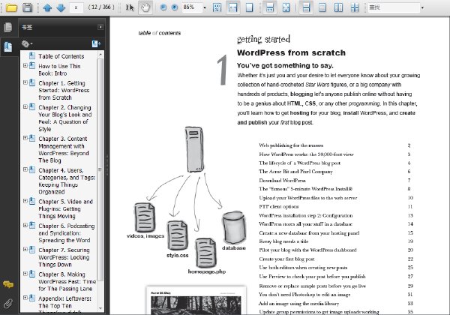Activate the Hand pan tool
The height and width of the screenshot is (315, 450).
(x=145, y=7)
